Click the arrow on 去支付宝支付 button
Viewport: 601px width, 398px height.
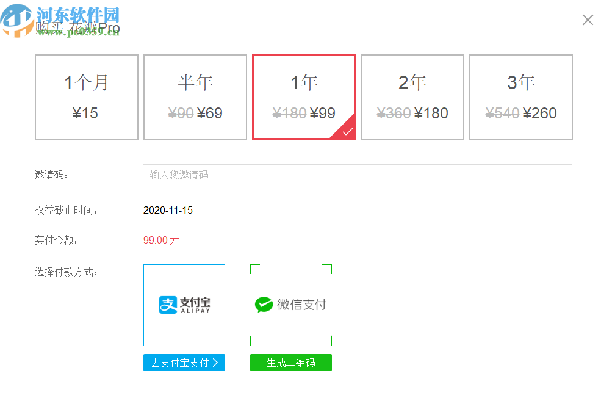coord(215,363)
